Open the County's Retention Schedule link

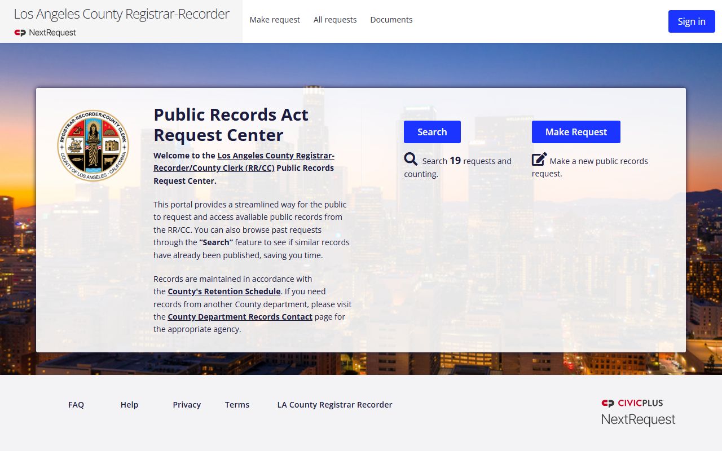pos(224,291)
